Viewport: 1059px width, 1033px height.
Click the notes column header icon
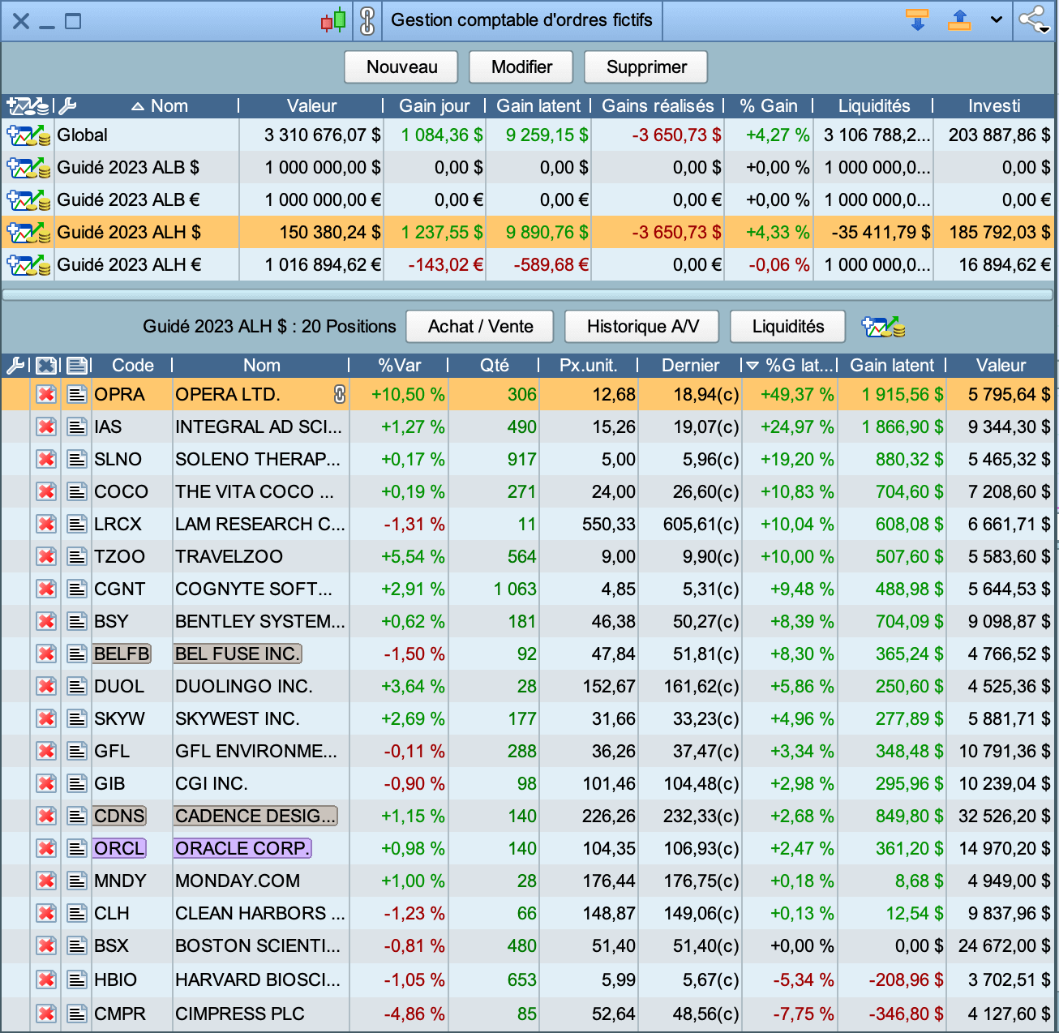(x=77, y=366)
